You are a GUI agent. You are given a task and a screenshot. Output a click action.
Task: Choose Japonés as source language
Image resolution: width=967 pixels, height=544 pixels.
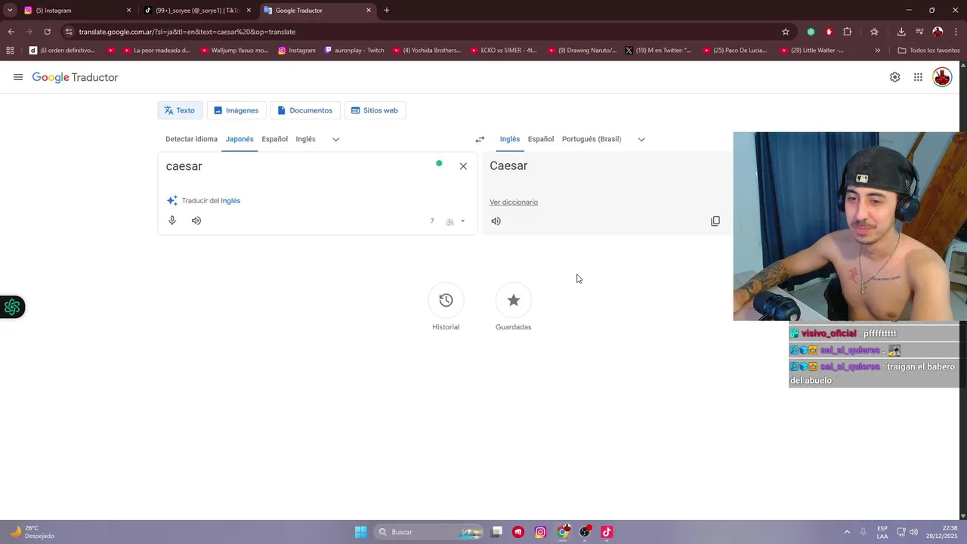point(239,139)
